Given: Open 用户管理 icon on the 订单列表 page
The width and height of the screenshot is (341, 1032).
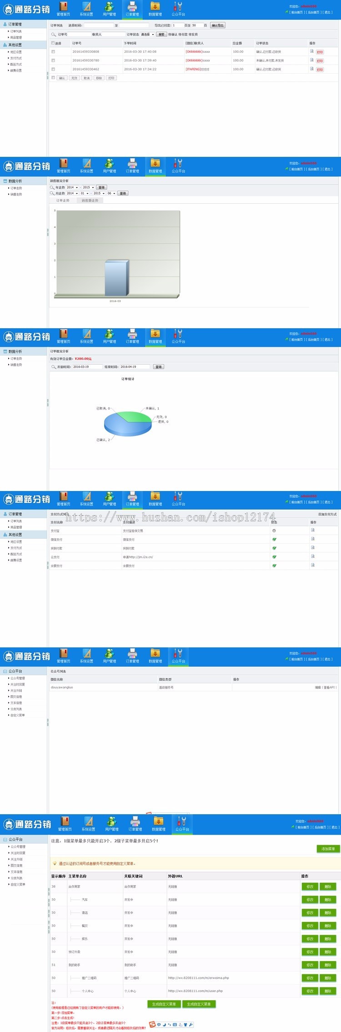Looking at the screenshot, I should tap(109, 6).
